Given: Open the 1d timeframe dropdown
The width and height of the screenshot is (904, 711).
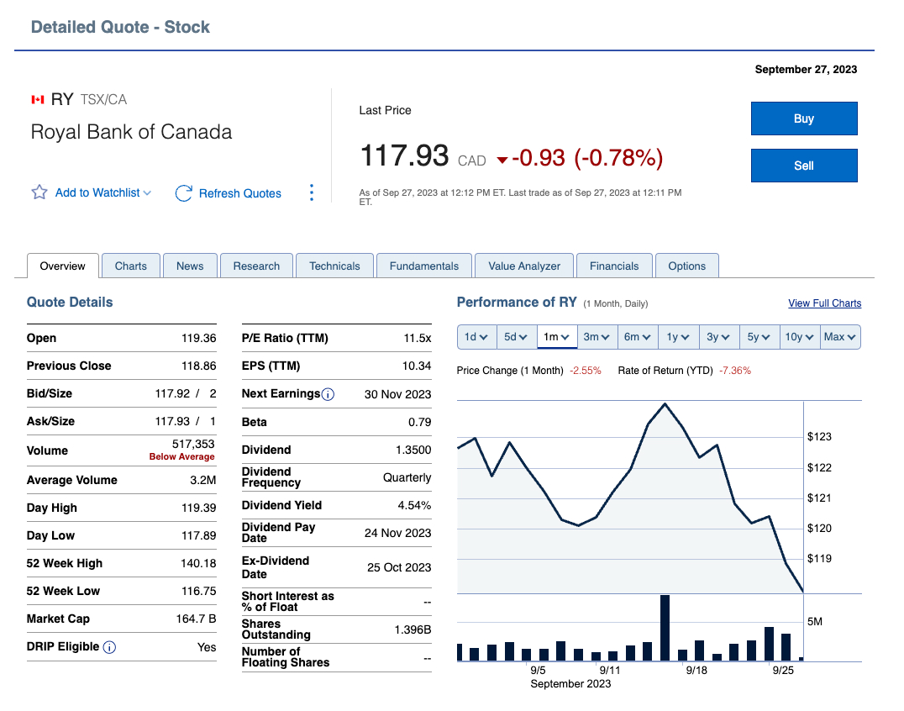Looking at the screenshot, I should coord(477,337).
